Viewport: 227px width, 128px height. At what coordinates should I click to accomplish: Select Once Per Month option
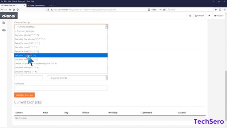click(x=61, y=68)
